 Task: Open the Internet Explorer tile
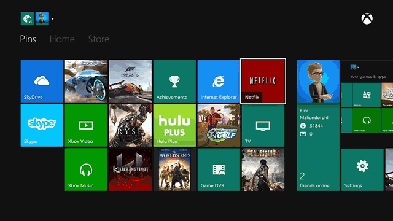pos(219,81)
